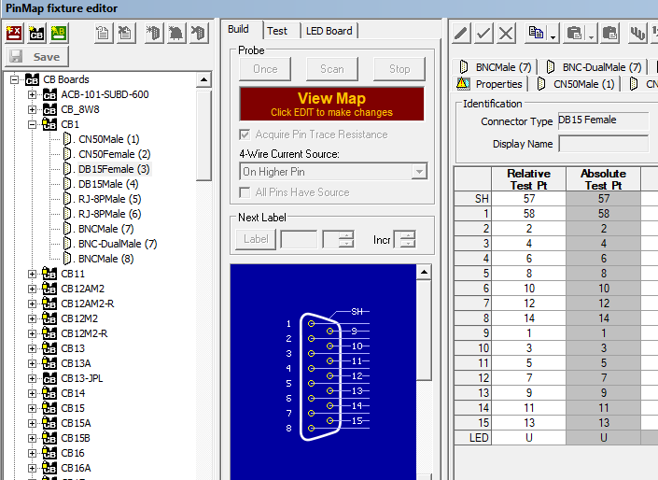
Task: Click the Display Name input field
Action: [602, 144]
